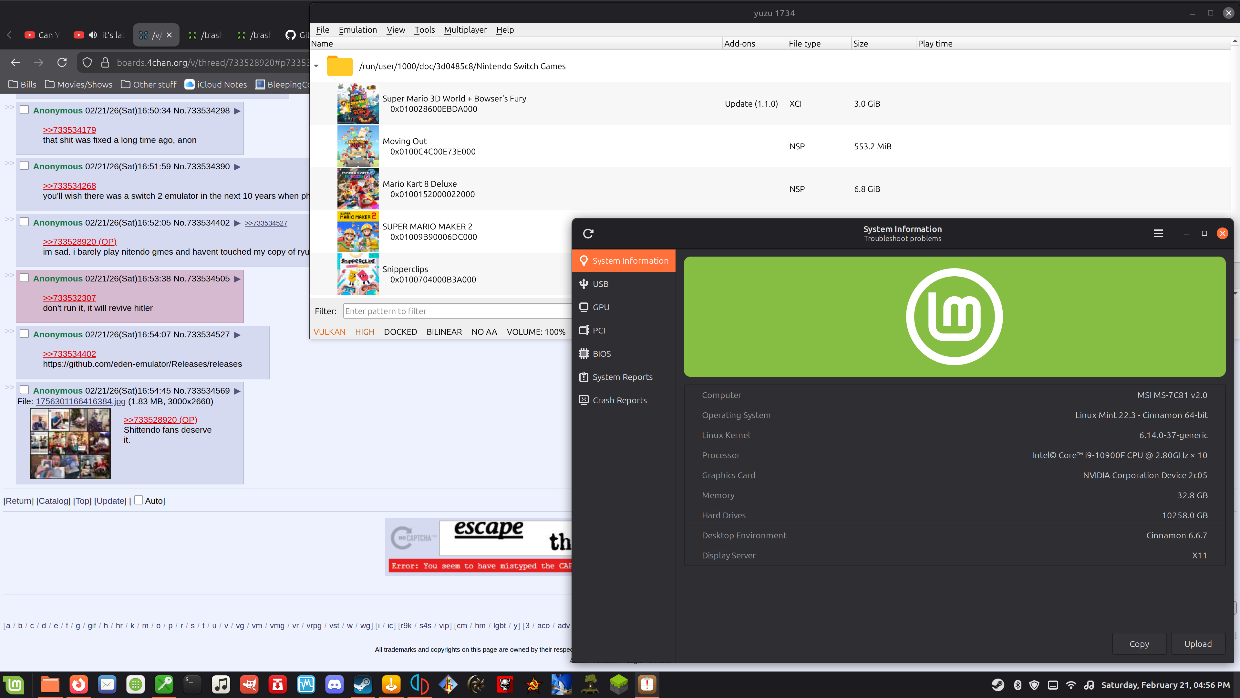Image resolution: width=1240 pixels, height=698 pixels.
Task: Open the terminal from the taskbar
Action: click(192, 684)
